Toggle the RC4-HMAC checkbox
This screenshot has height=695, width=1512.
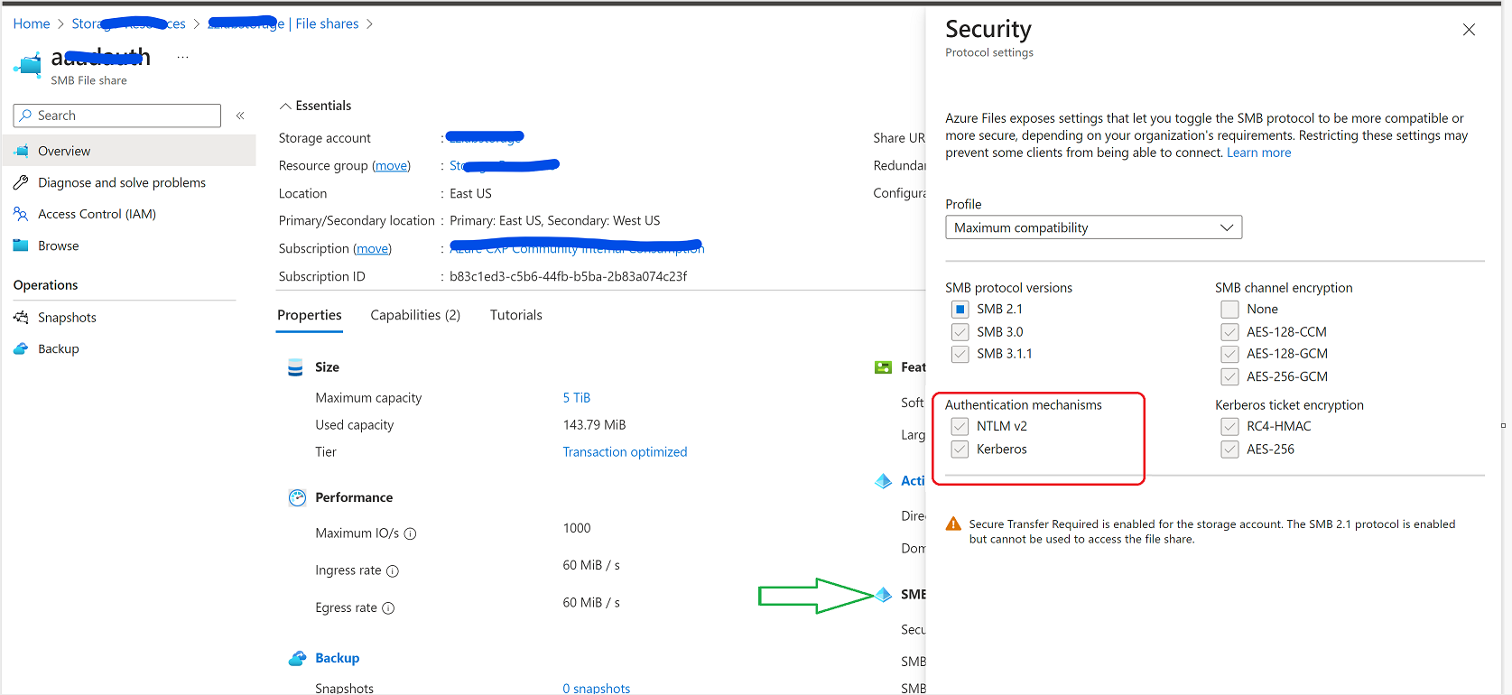(1229, 426)
